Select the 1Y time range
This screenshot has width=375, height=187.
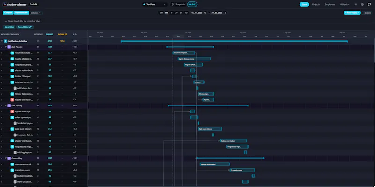[x=172, y=13]
